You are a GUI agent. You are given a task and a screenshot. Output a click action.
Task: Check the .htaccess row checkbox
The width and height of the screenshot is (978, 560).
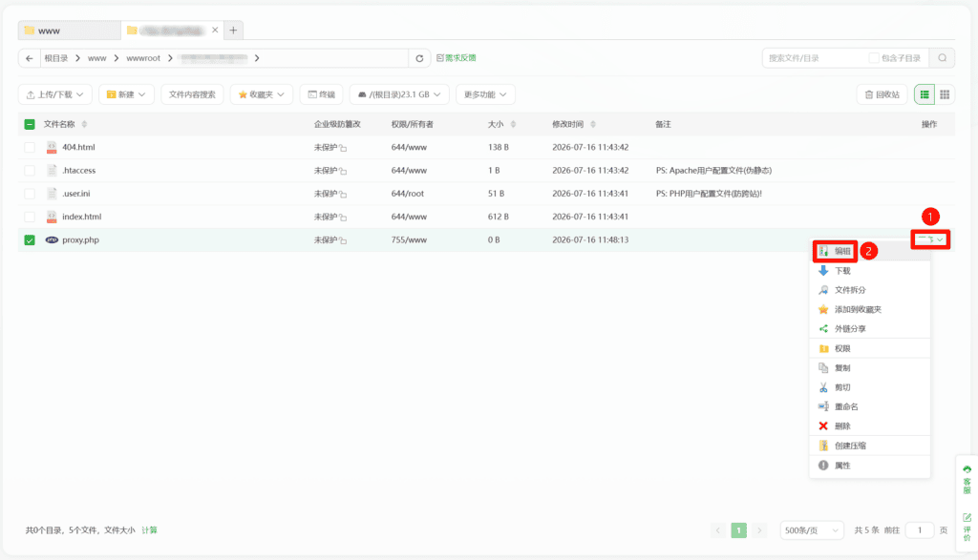click(30, 171)
